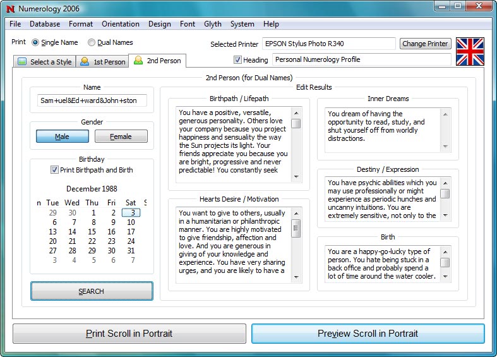The height and width of the screenshot is (357, 497).
Task: Open the Database menu
Action: coord(45,24)
